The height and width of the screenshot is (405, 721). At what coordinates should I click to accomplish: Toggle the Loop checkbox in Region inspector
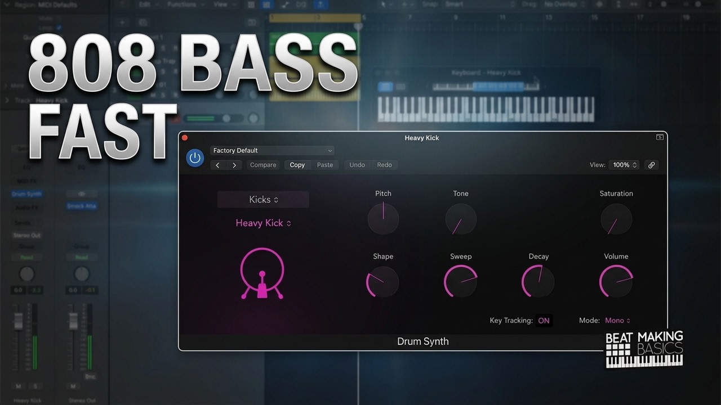tap(59, 27)
